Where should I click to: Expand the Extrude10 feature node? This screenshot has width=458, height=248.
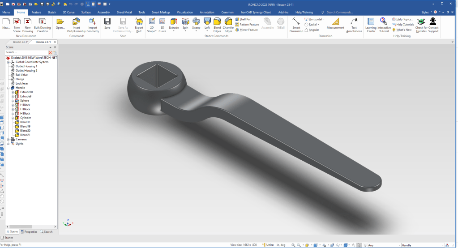[x=13, y=92]
